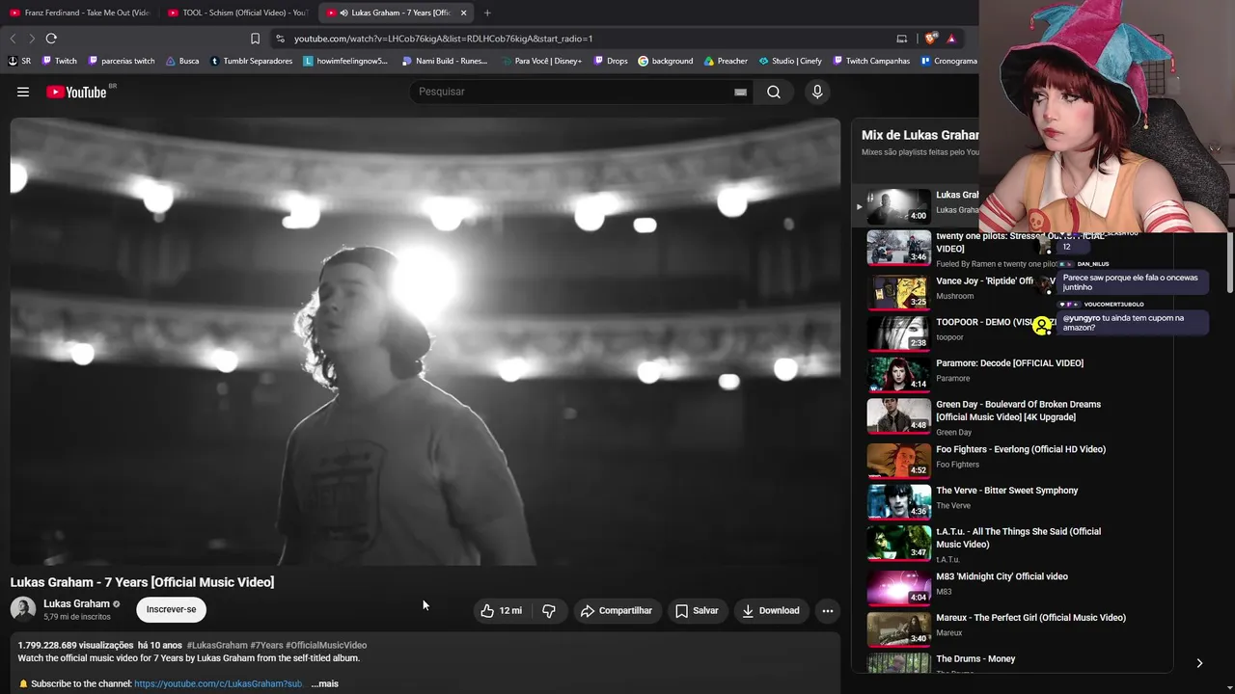Image resolution: width=1235 pixels, height=694 pixels.
Task: Select the Lukas Graham 7 Years tab
Action: click(x=396, y=13)
